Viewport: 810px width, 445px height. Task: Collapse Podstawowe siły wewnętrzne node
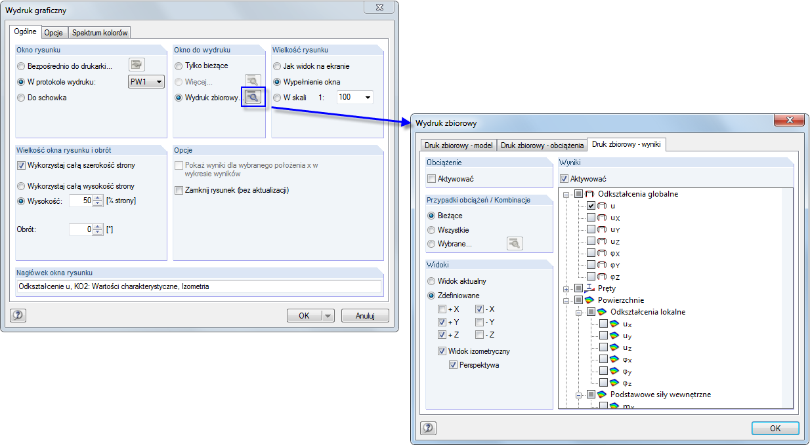(x=579, y=395)
